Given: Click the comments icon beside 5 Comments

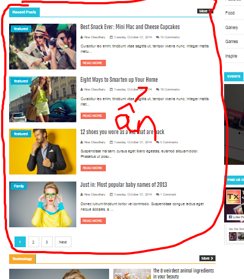Looking at the screenshot, I should point(157,142).
